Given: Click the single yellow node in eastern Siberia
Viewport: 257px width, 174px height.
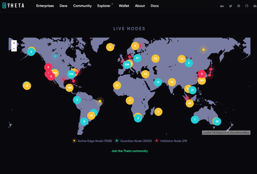Looking at the screenshot, I should pyautogui.click(x=204, y=50).
